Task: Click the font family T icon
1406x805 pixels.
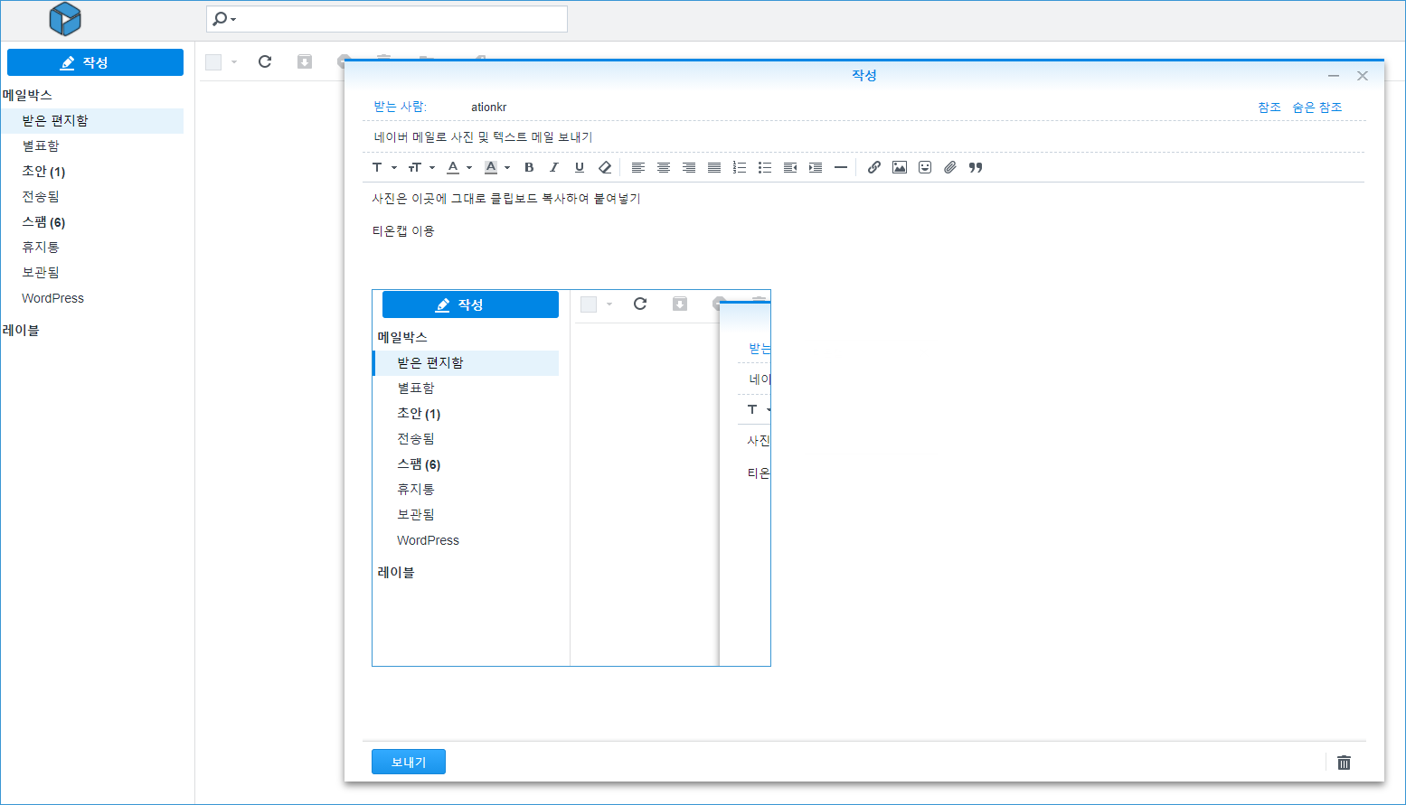Action: click(378, 167)
